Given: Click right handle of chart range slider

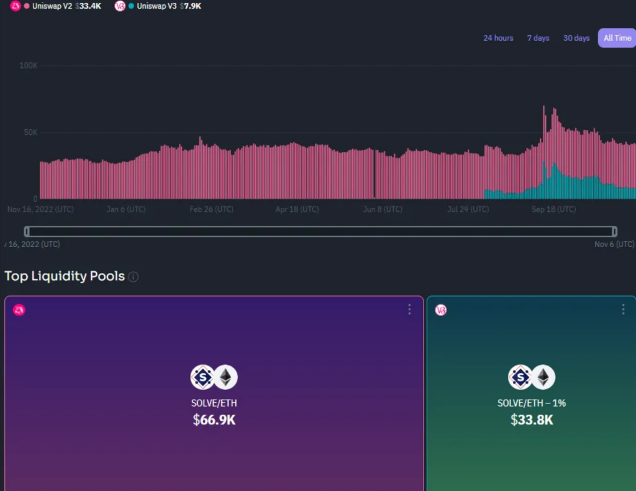Looking at the screenshot, I should click(614, 232).
